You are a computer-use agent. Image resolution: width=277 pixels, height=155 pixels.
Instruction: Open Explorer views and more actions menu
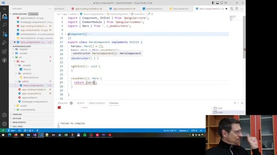coord(50,9)
